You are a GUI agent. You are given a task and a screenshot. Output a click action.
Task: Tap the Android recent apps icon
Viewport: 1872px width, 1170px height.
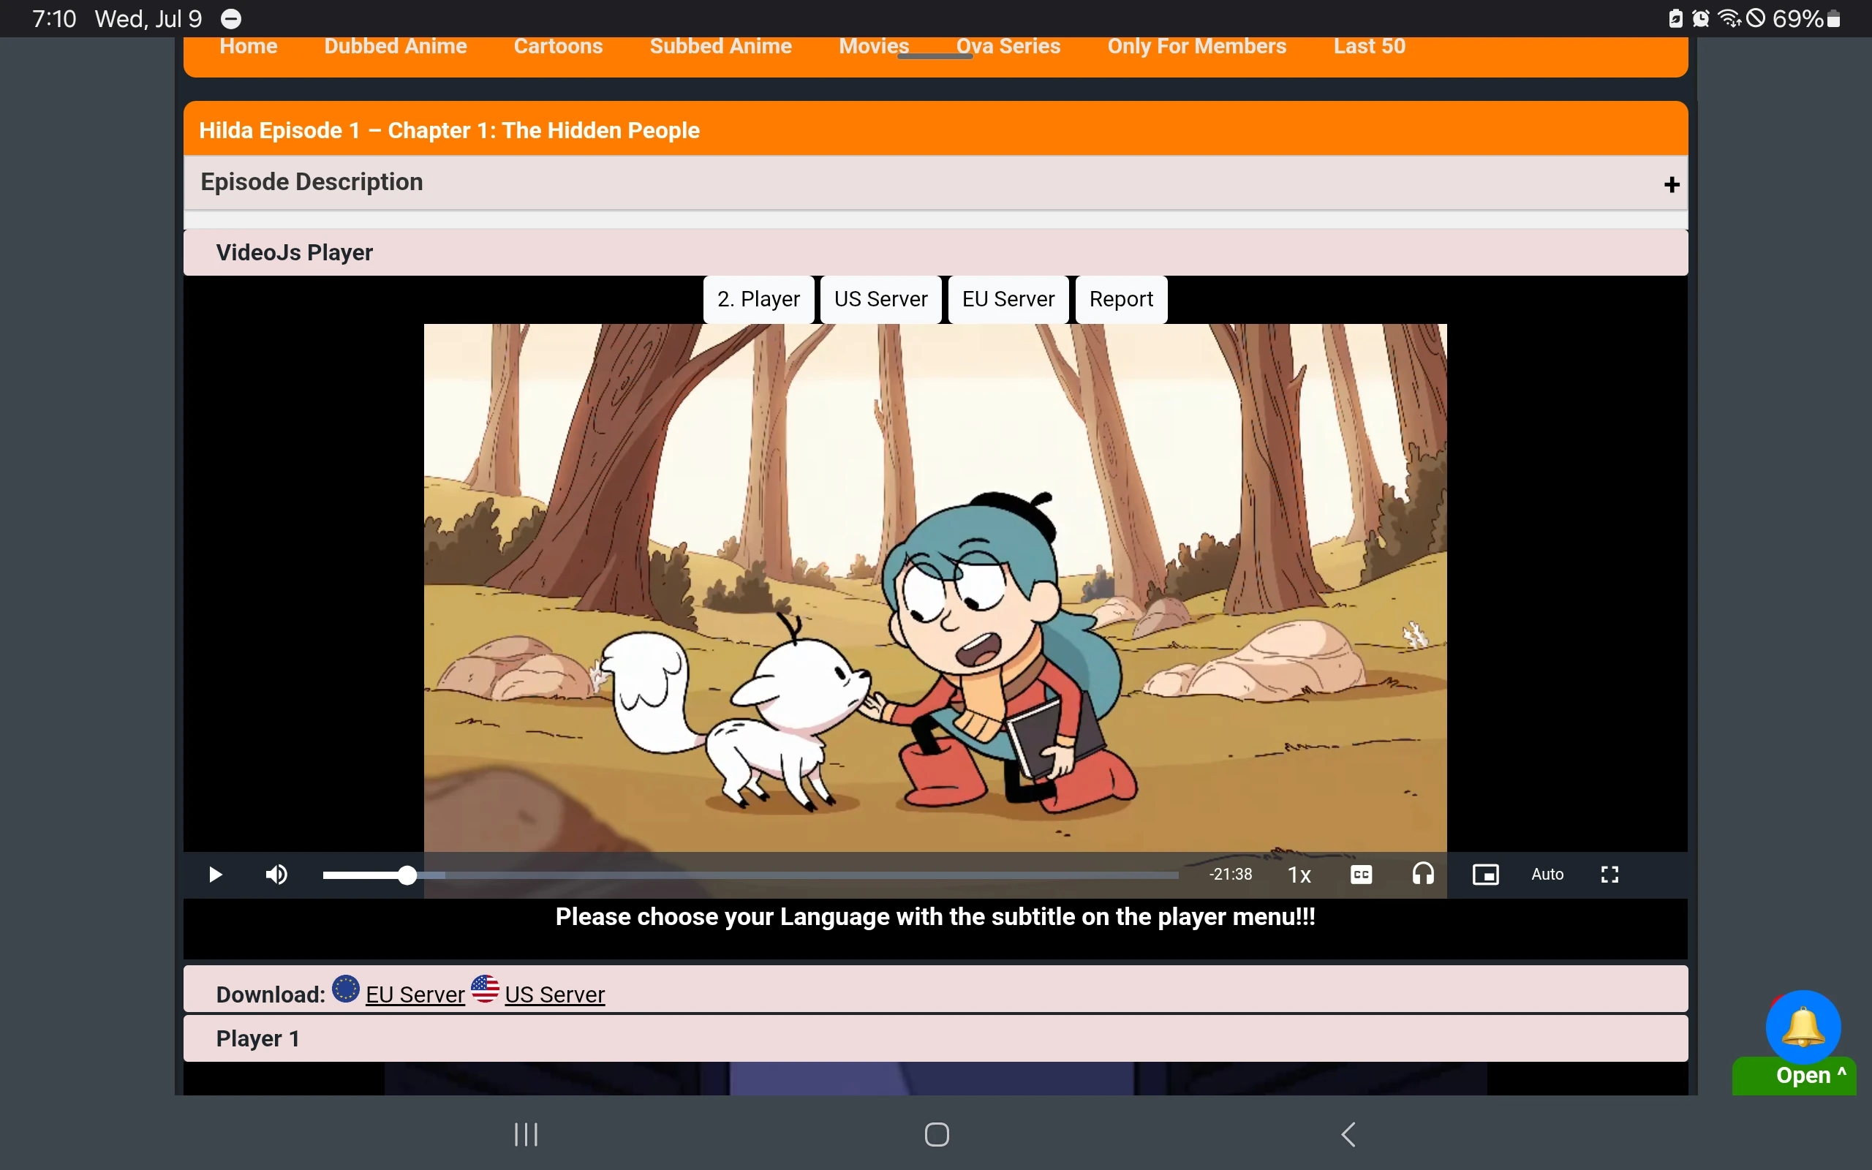(x=526, y=1134)
